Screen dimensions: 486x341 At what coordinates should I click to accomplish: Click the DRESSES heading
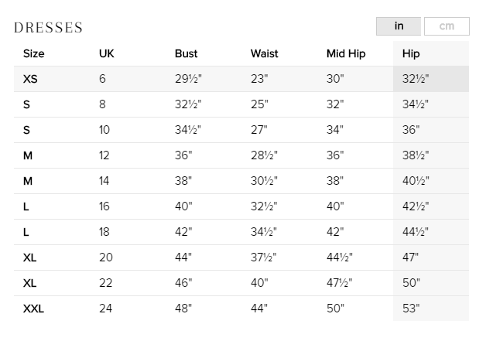pos(49,28)
